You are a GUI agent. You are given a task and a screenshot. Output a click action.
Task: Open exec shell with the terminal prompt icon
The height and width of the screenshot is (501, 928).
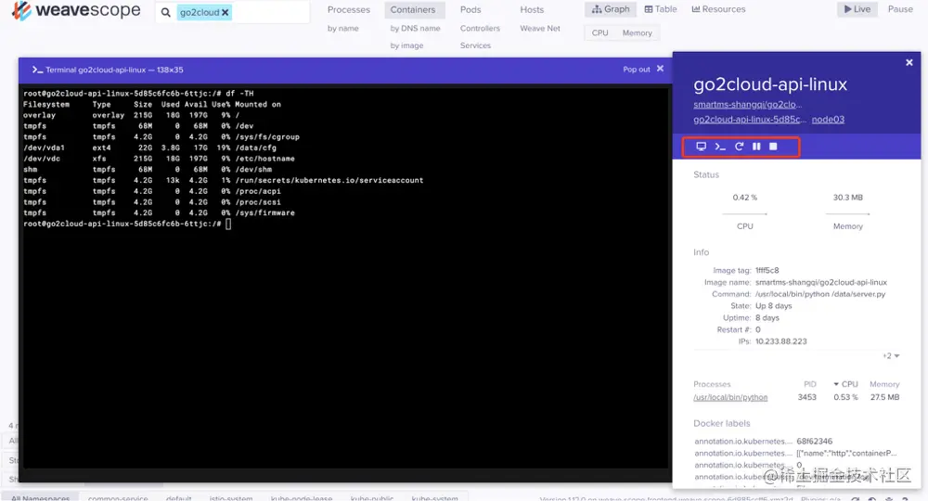coord(720,146)
